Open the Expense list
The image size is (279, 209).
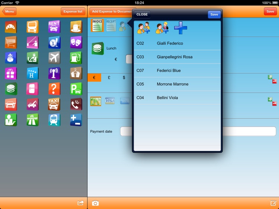tap(73, 12)
